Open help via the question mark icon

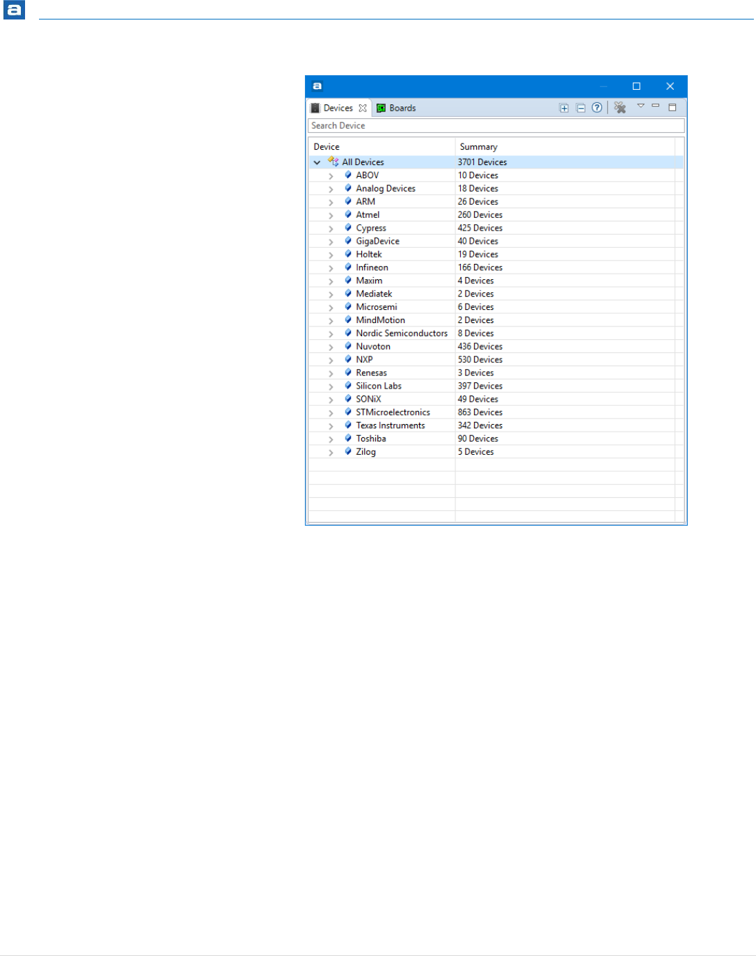(x=597, y=107)
